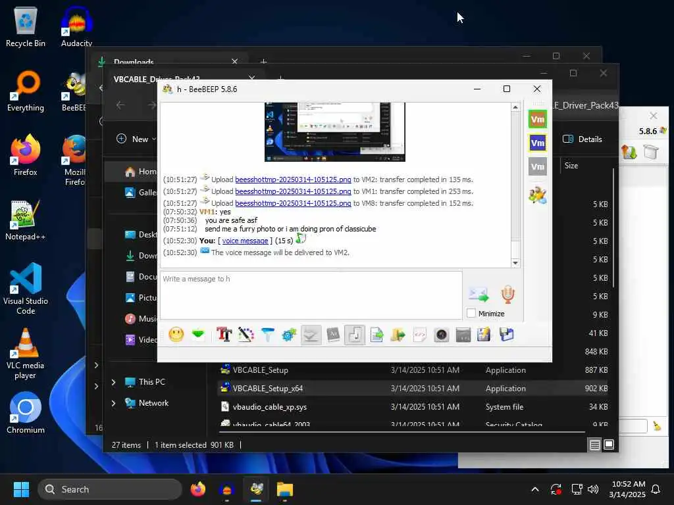Add a new tab in Downloads window
674x505 pixels.
[263, 62]
